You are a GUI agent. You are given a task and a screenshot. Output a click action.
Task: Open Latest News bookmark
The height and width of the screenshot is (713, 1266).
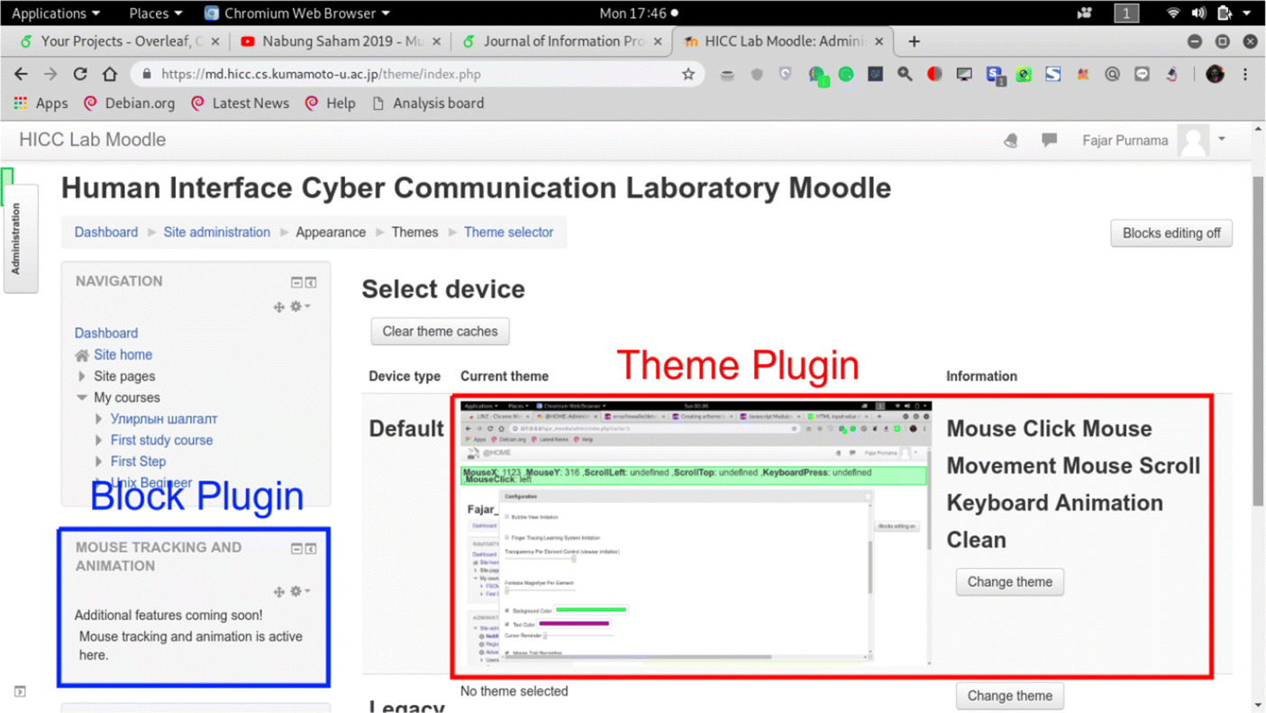pos(240,104)
